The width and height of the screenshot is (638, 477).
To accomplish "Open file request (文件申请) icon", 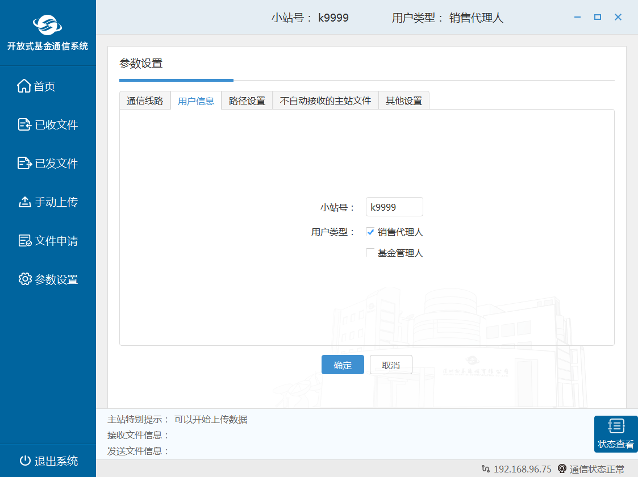I will tap(24, 241).
